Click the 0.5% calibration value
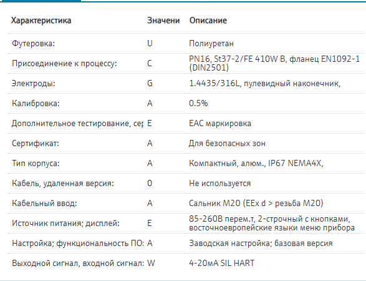 point(198,103)
